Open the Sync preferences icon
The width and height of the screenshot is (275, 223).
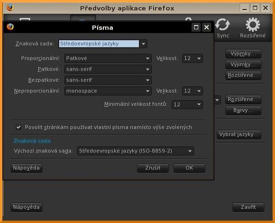tap(223, 28)
